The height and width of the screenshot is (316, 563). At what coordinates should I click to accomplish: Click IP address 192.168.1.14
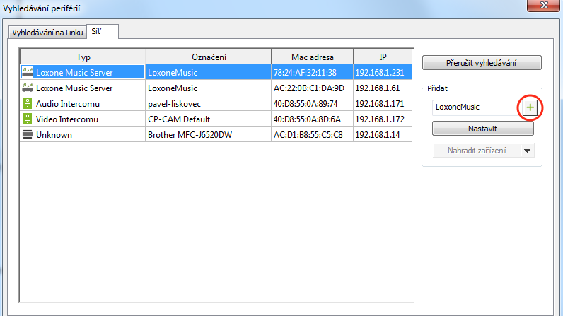pos(378,134)
